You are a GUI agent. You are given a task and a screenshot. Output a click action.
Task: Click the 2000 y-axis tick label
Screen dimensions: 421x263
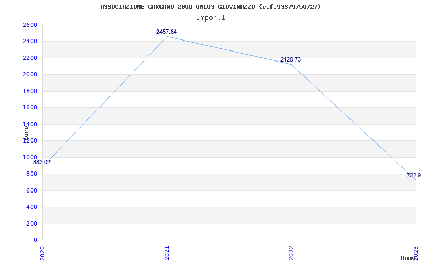pyautogui.click(x=30, y=75)
